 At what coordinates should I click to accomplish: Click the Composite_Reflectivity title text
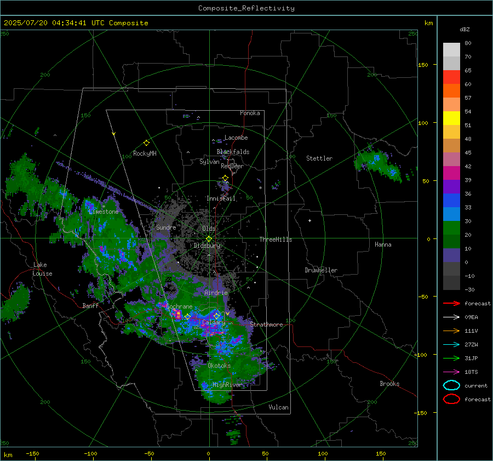coord(246,8)
